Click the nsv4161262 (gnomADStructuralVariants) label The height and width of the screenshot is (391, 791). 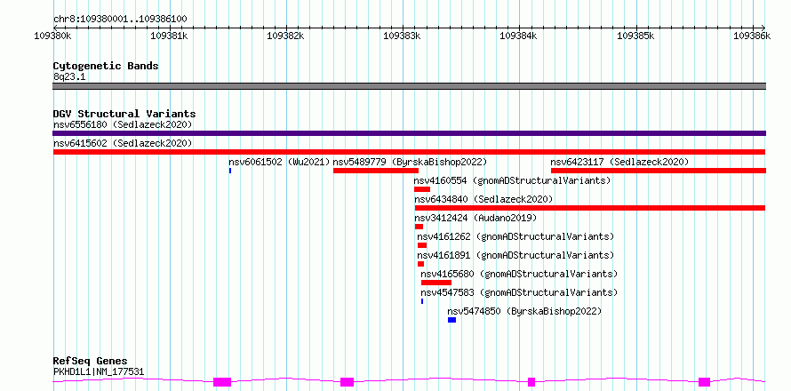coord(515,236)
